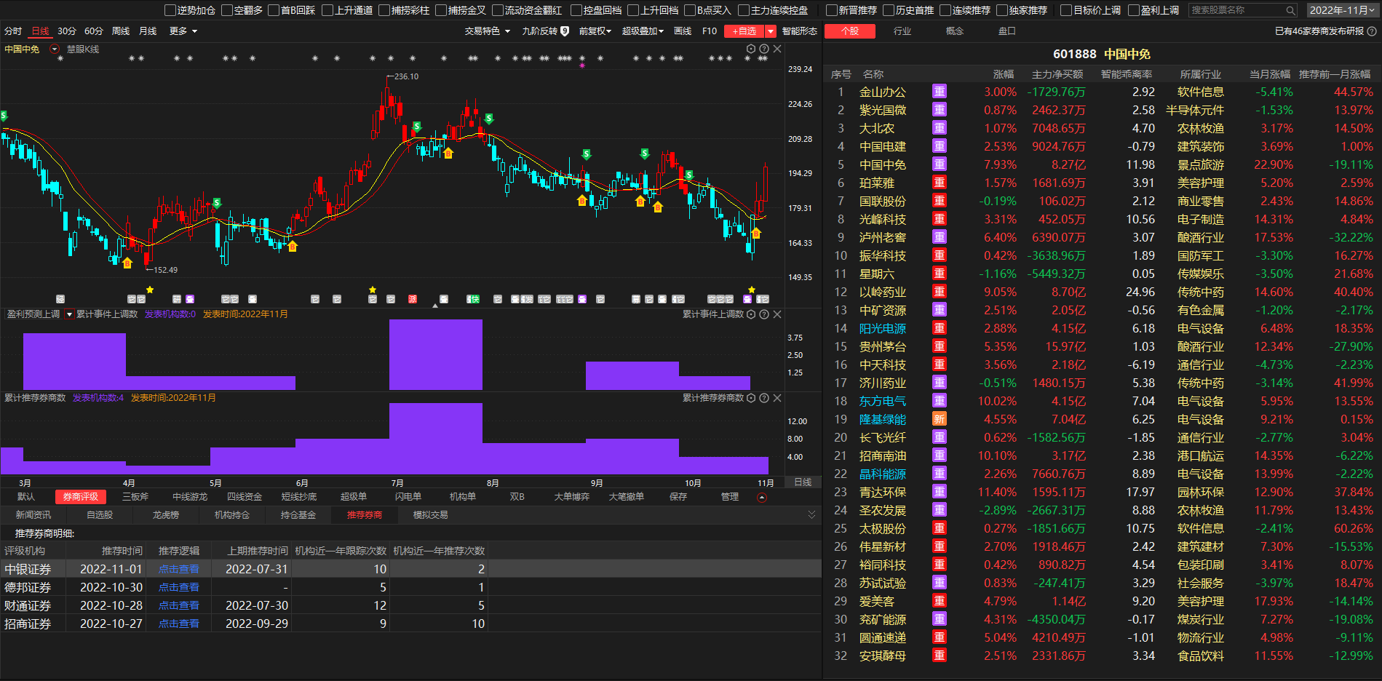This screenshot has width=1382, height=681.
Task: Enable the 空翻多 checkbox
Action: [227, 10]
